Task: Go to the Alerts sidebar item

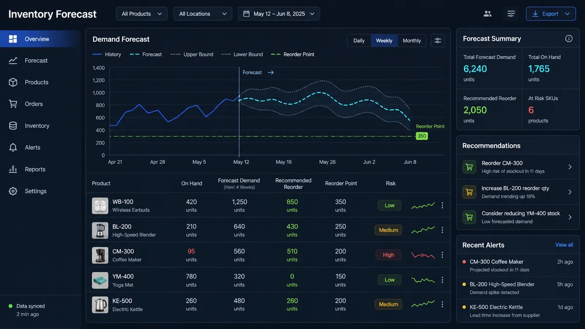Action: 40,147
